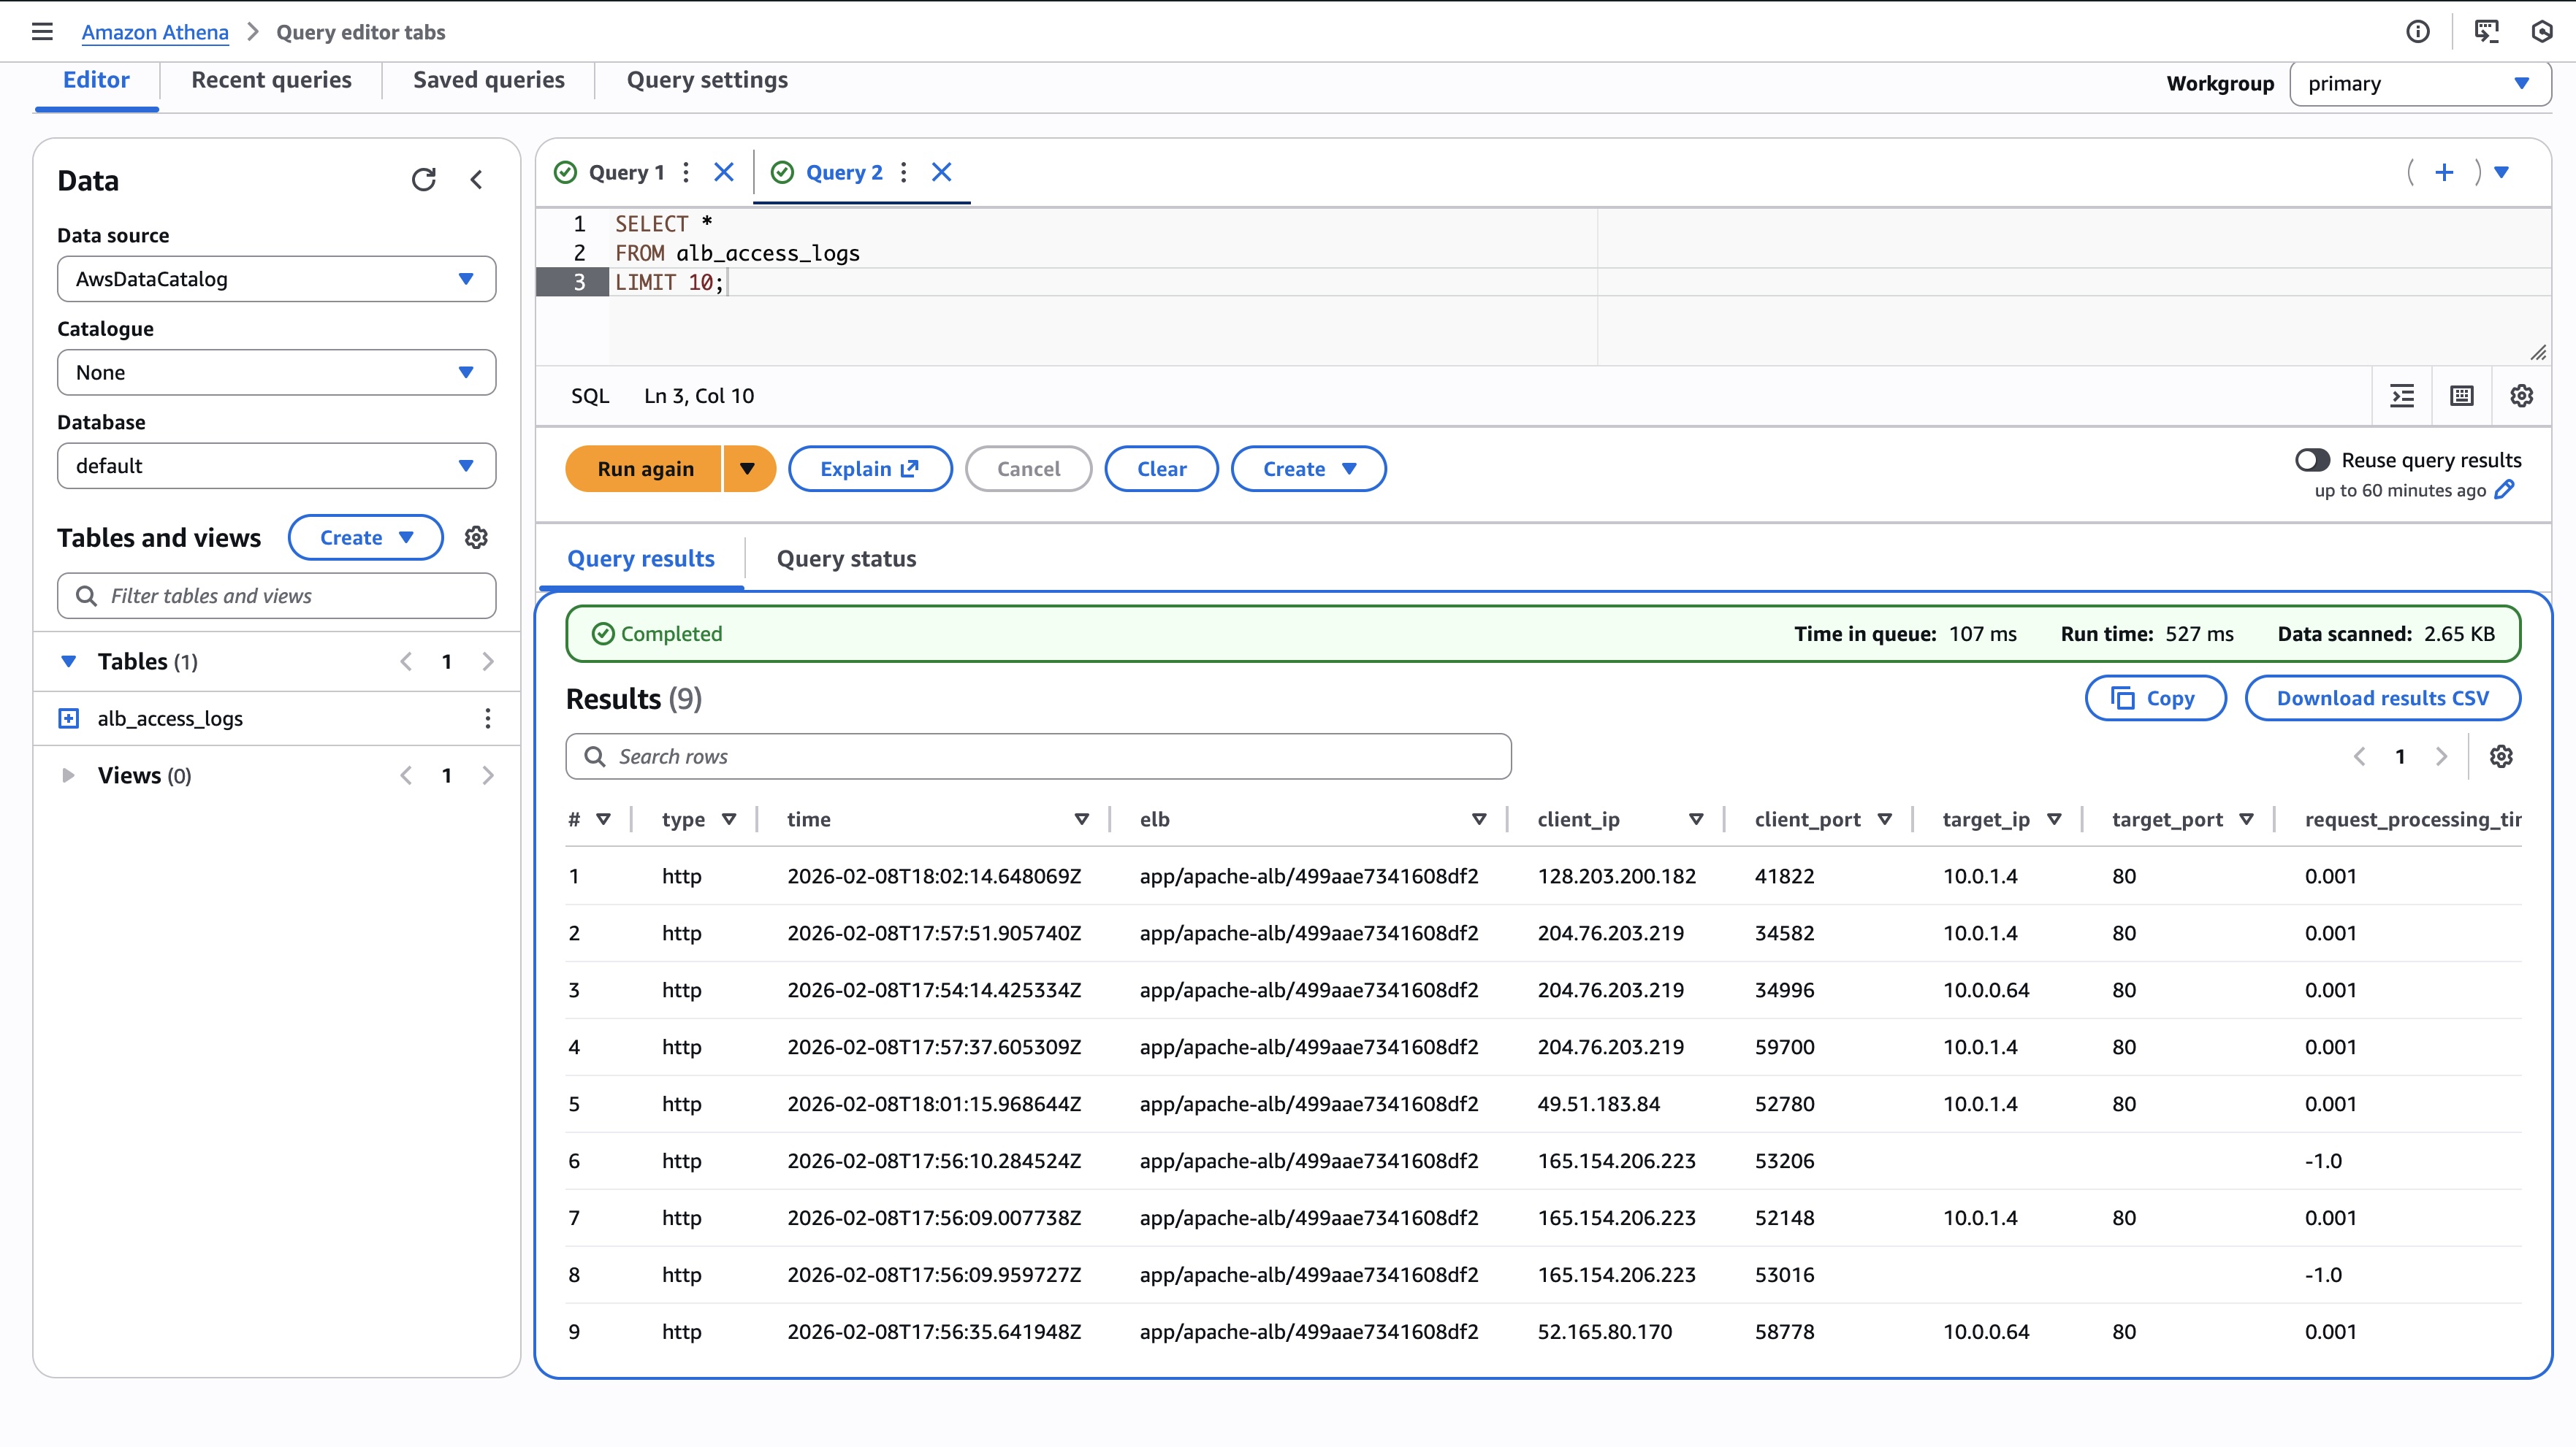This screenshot has width=2576, height=1447.
Task: Switch to the Query status tab
Action: coord(846,559)
